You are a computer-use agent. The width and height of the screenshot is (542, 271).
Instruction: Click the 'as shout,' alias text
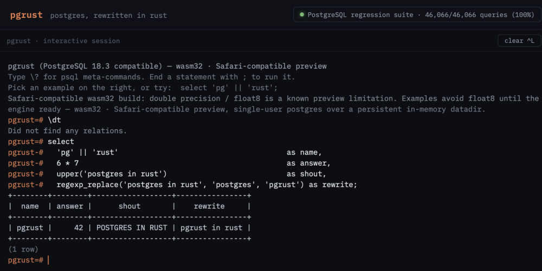[306, 174]
